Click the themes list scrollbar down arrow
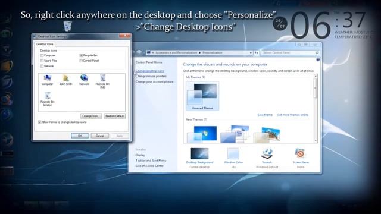The width and height of the screenshot is (381, 214). [x=316, y=141]
